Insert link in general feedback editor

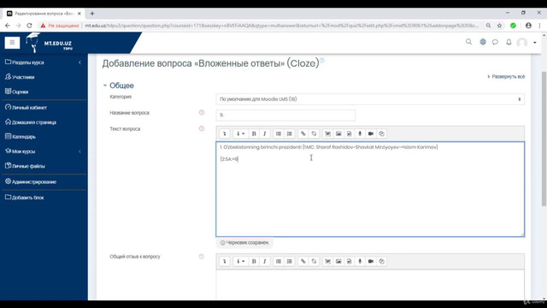coord(303,261)
